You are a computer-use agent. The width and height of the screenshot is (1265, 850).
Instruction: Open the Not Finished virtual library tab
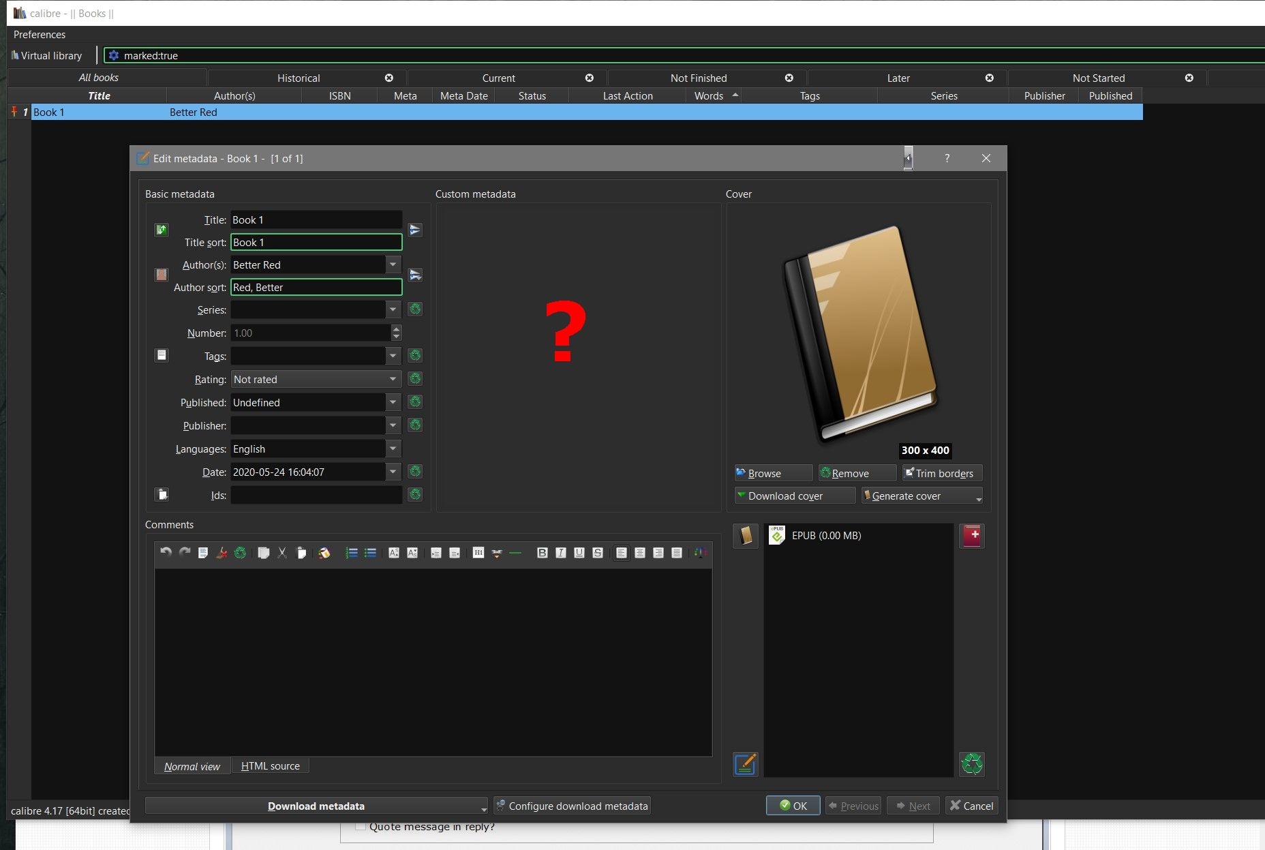tap(698, 78)
